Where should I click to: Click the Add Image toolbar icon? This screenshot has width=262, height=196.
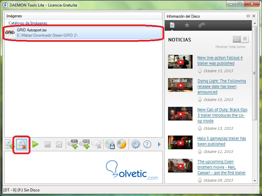(9, 144)
